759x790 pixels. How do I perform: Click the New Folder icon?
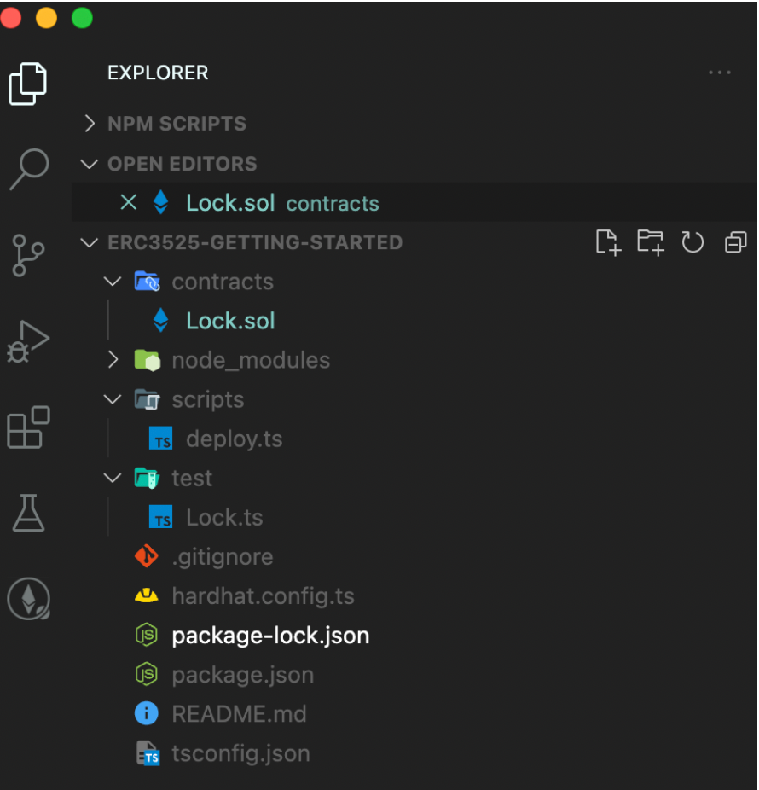pos(650,242)
